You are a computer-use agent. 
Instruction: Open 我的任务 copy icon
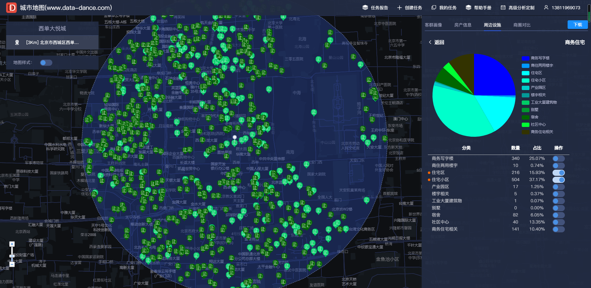(x=434, y=7)
